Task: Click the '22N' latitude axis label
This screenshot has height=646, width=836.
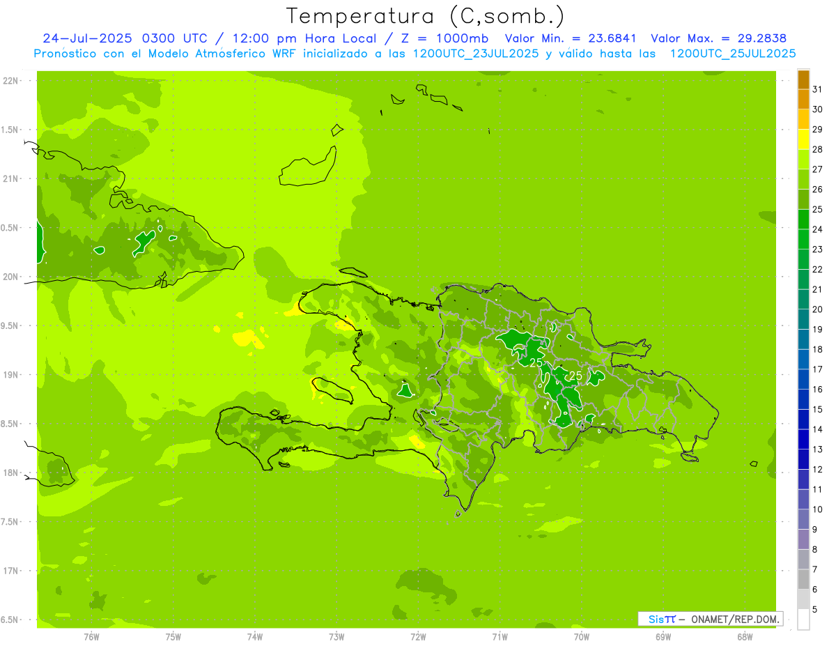Action: pos(12,80)
